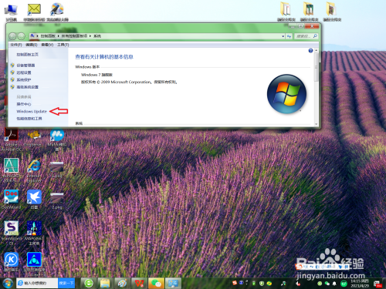Screen dimensions: 386x289
Task: Click the bell notification tray icon
Action: (x=334, y=284)
